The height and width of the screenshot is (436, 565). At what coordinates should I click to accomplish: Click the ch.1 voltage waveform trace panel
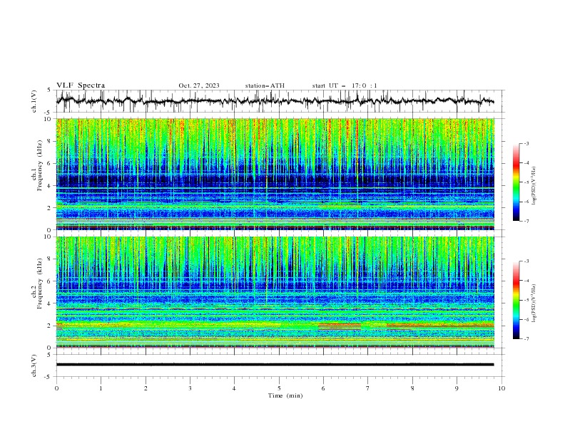pos(280,101)
